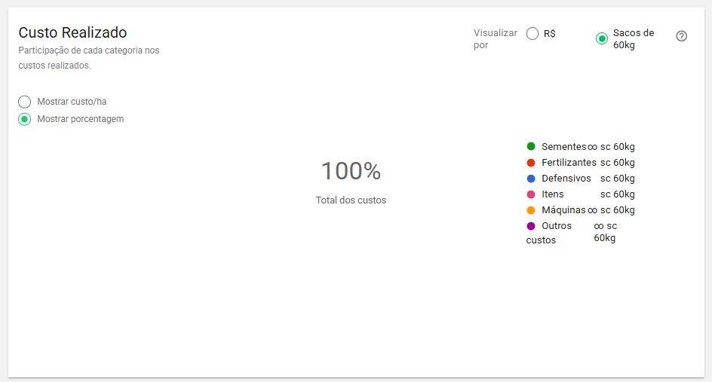Click the Custo Realizado heading
Screen dimensions: 712x382
coord(72,32)
